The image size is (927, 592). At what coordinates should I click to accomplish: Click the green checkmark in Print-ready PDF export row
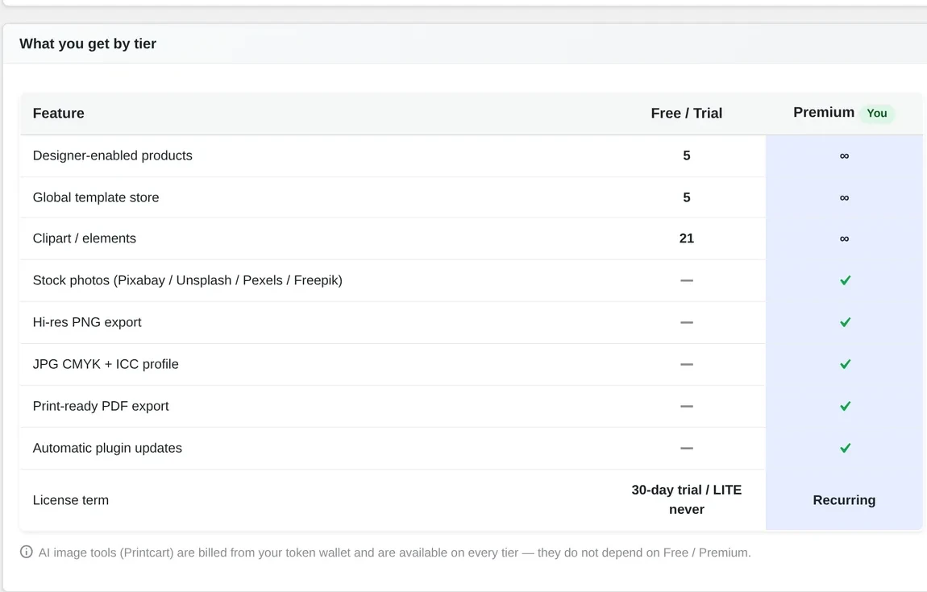[x=846, y=406]
